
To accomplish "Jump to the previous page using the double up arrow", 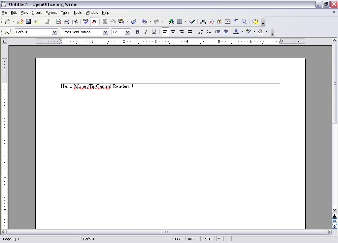I will click(x=335, y=215).
